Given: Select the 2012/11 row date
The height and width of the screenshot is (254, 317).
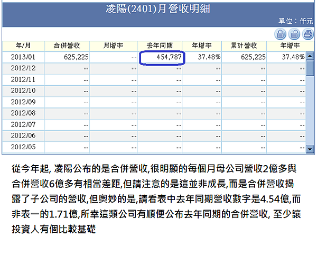Looking at the screenshot, I should (23, 79).
